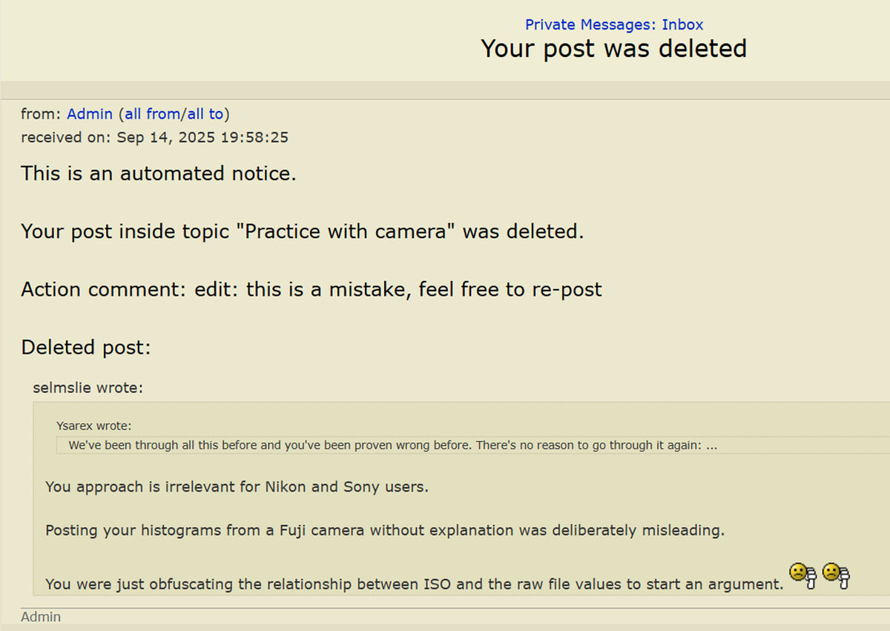Click the "Deleted post:" label

tap(86, 347)
